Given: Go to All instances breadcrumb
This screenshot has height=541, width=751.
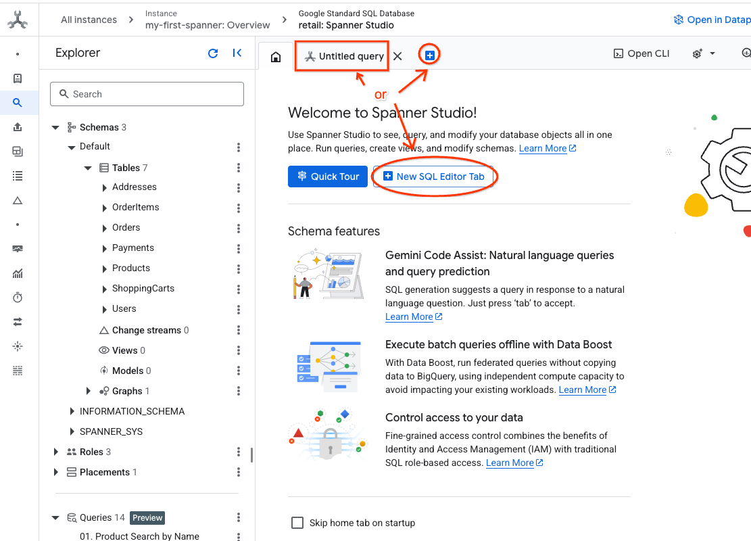Looking at the screenshot, I should tap(89, 20).
